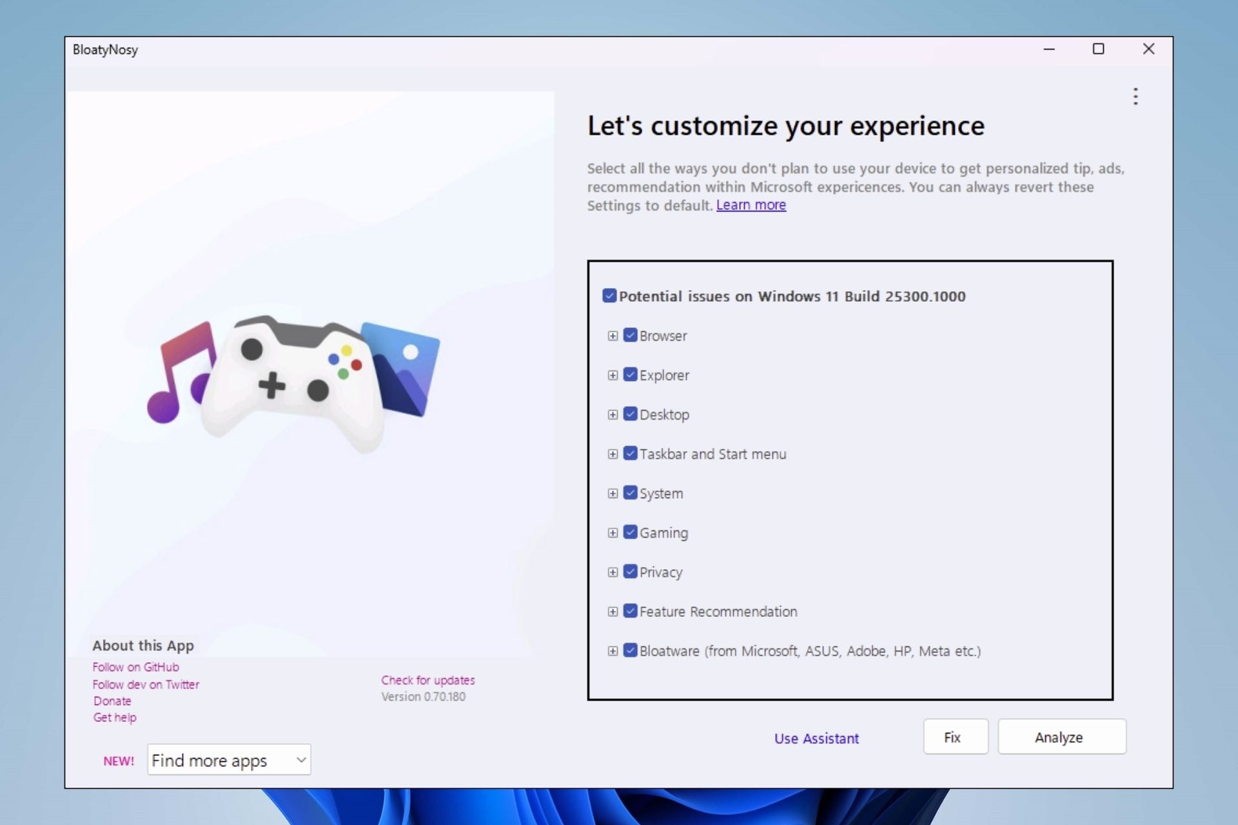Uncheck the Gaming category checkbox
1238x825 pixels.
pyautogui.click(x=630, y=532)
